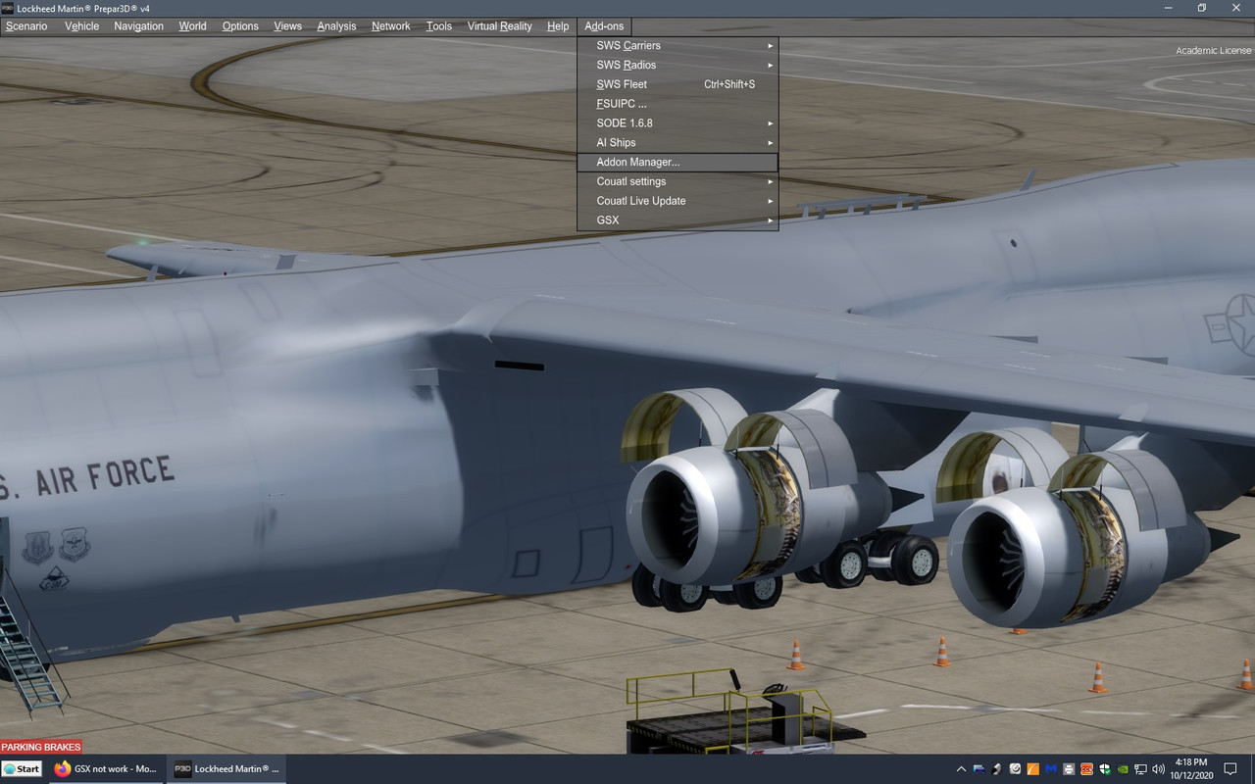Open the Tools menu
The height and width of the screenshot is (784, 1255).
pyautogui.click(x=439, y=26)
